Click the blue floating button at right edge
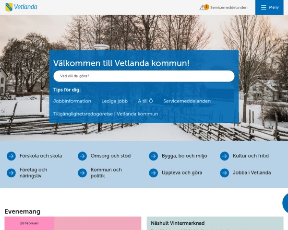 tap(285, 203)
